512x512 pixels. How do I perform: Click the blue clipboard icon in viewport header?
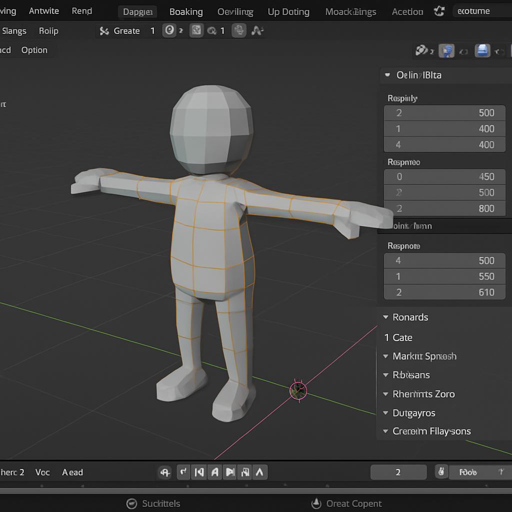point(446,50)
